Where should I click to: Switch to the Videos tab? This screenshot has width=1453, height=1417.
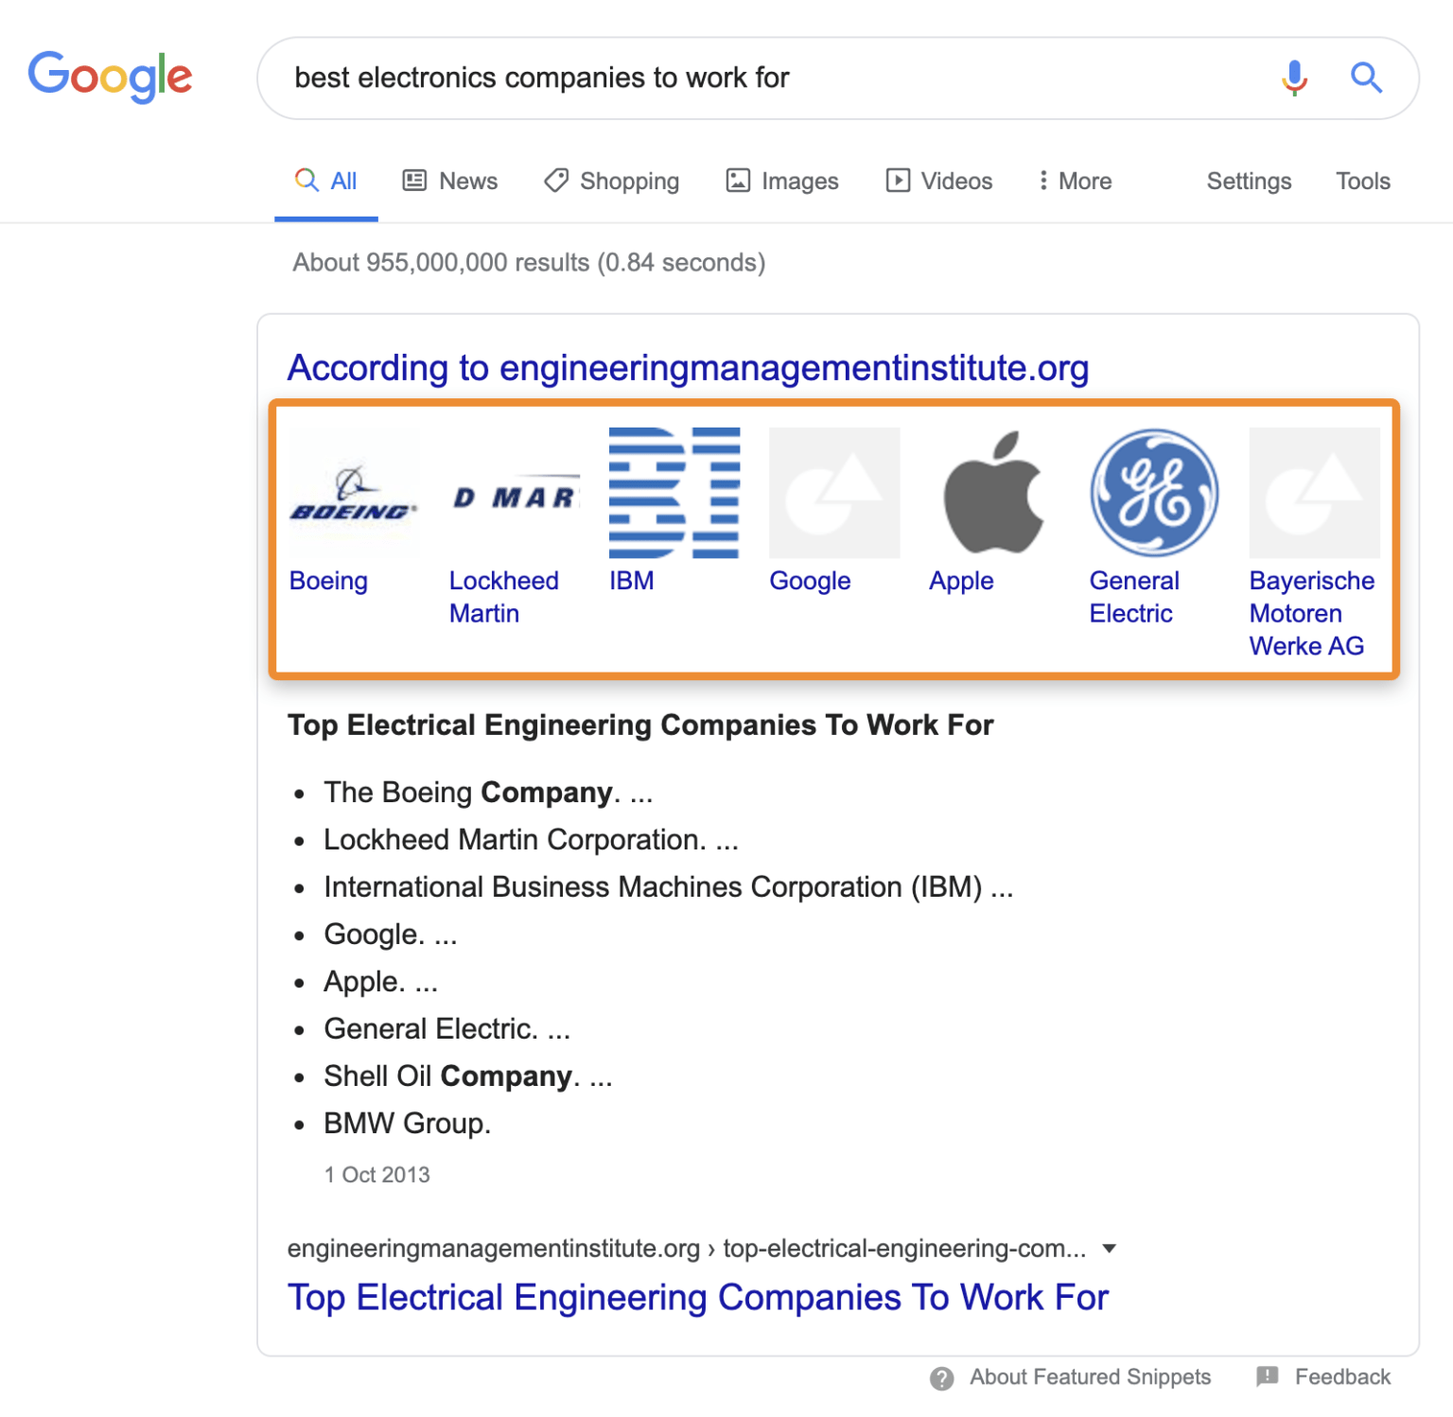937,181
